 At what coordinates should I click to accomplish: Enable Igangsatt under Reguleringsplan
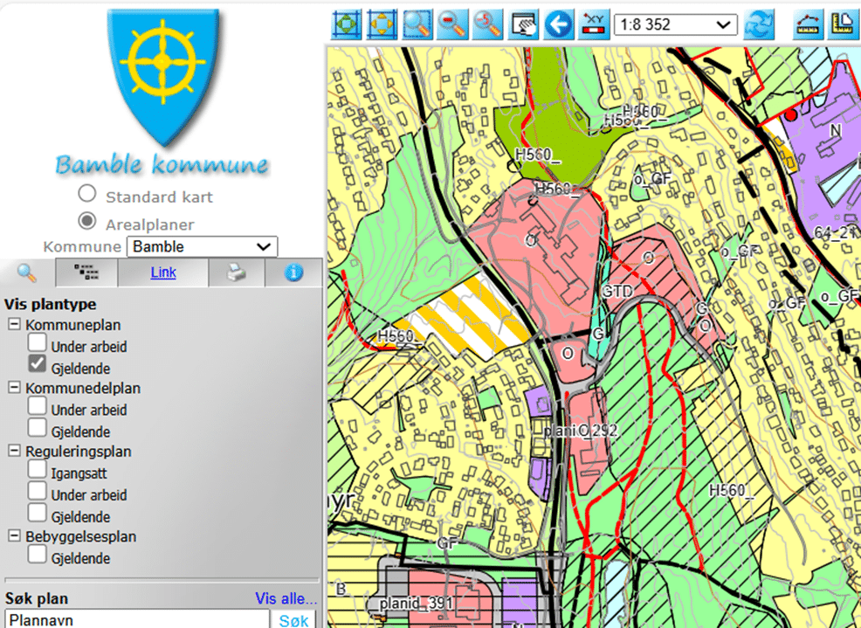[x=38, y=470]
